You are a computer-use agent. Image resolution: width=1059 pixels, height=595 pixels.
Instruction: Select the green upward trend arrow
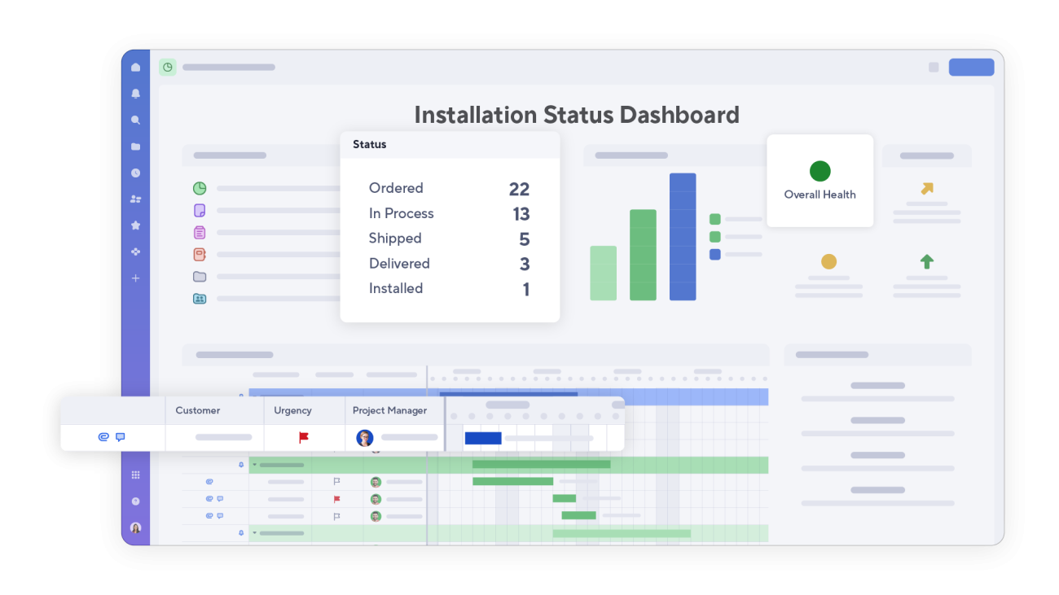(927, 261)
